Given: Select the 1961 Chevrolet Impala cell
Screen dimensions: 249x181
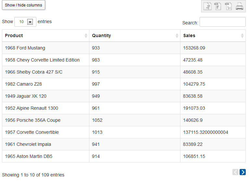Looking at the screenshot, I should (46, 144).
